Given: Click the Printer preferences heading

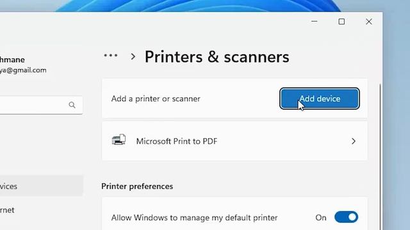Looking at the screenshot, I should click(x=137, y=186).
